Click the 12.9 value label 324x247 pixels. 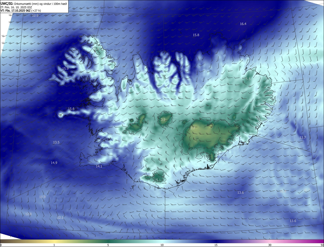(x=35, y=16)
